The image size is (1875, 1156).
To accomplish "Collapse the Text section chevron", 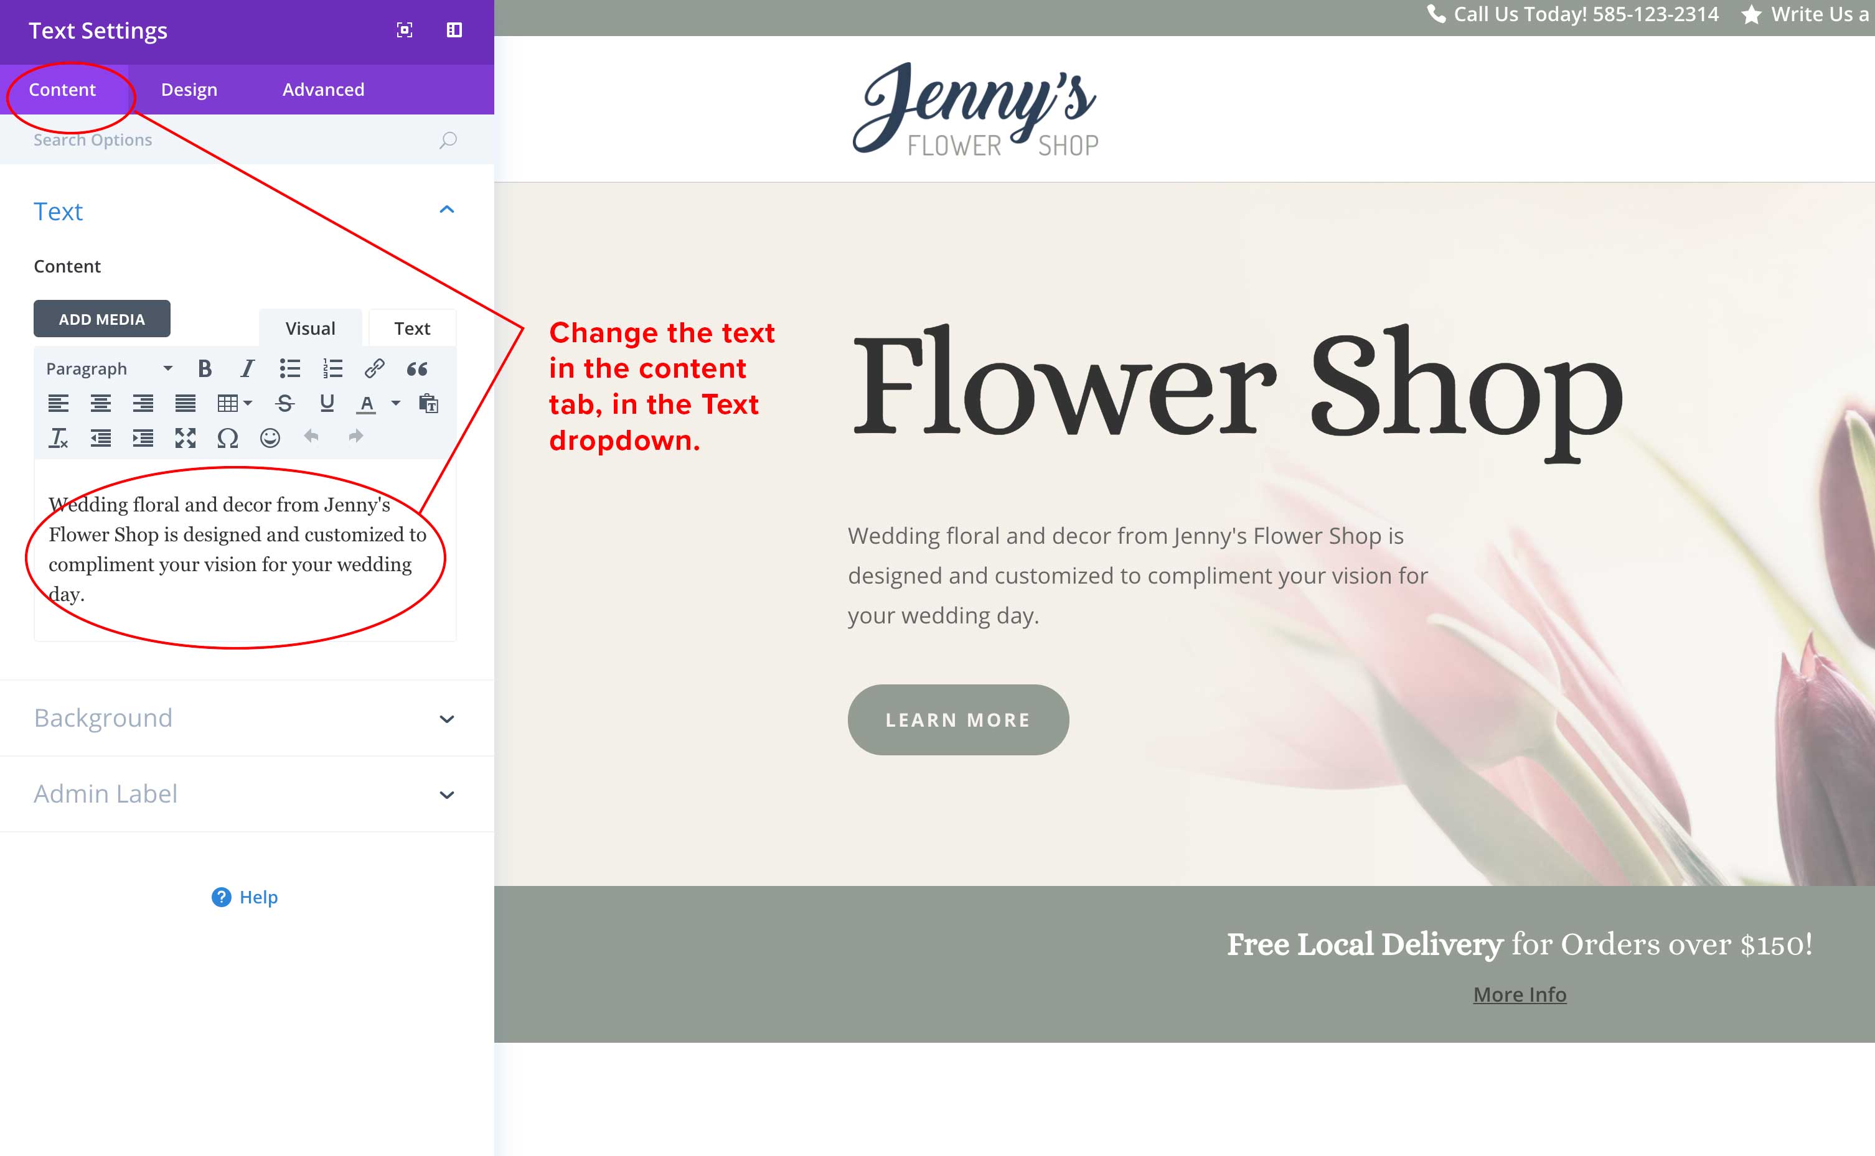I will [x=447, y=210].
